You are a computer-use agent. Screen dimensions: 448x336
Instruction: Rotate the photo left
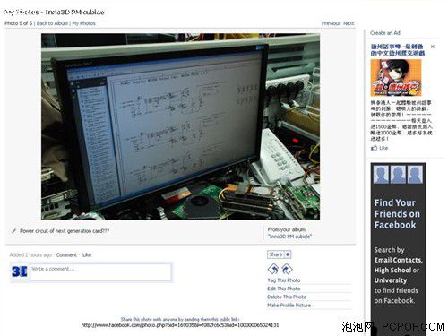pyautogui.click(x=273, y=269)
